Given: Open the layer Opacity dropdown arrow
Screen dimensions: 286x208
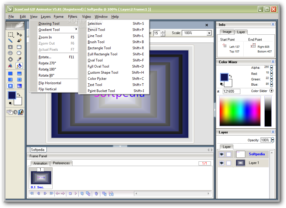Looking at the screenshot, I should [273, 140].
